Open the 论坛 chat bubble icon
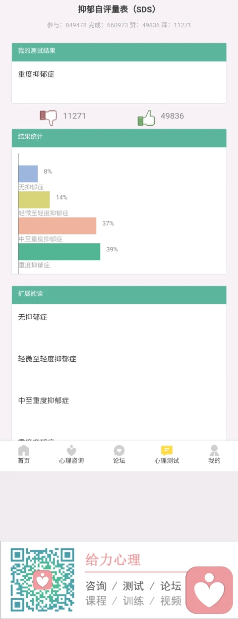 click(x=119, y=450)
